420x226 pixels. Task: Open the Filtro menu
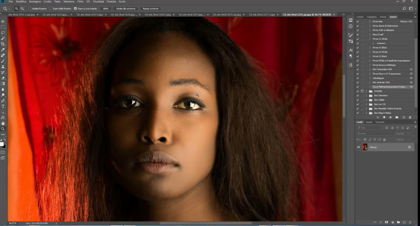click(x=80, y=2)
